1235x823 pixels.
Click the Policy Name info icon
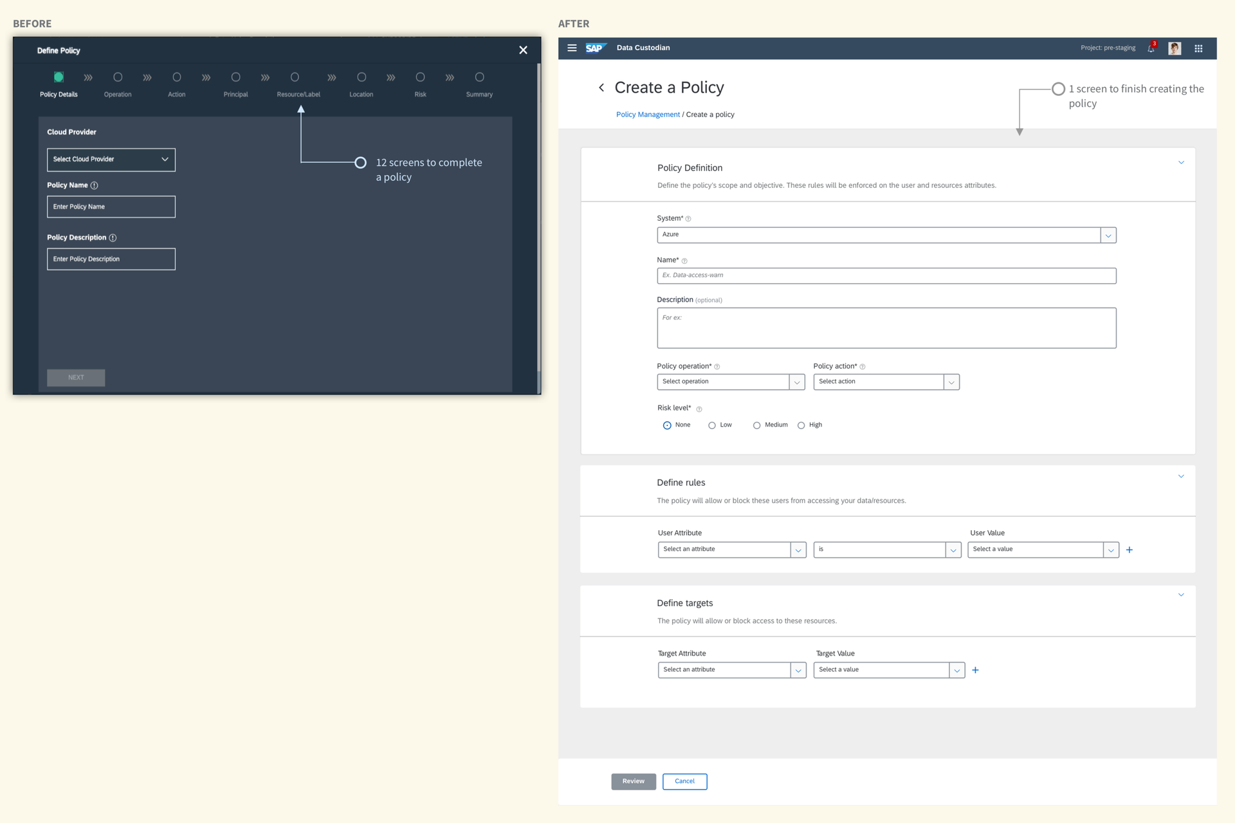(95, 185)
